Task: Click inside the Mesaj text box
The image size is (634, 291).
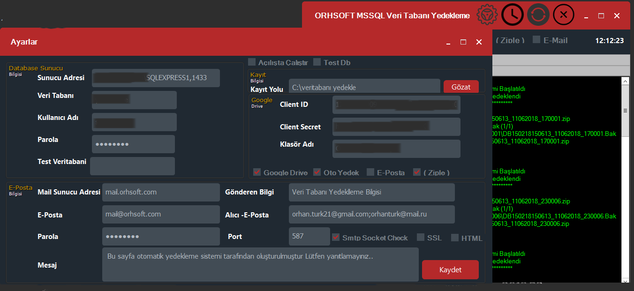Action: [260, 264]
